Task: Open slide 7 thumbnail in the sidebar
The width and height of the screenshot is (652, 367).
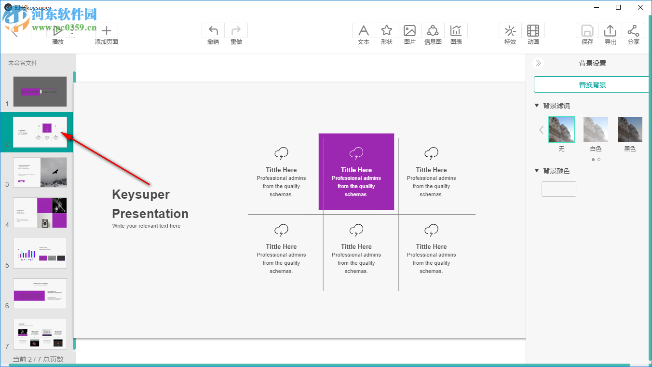Action: (x=40, y=334)
